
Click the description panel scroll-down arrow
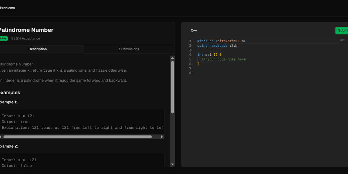[173, 164]
